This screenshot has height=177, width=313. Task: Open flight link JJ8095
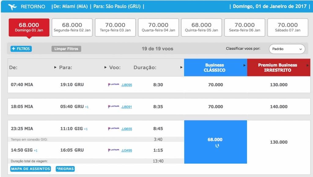[x=127, y=85]
